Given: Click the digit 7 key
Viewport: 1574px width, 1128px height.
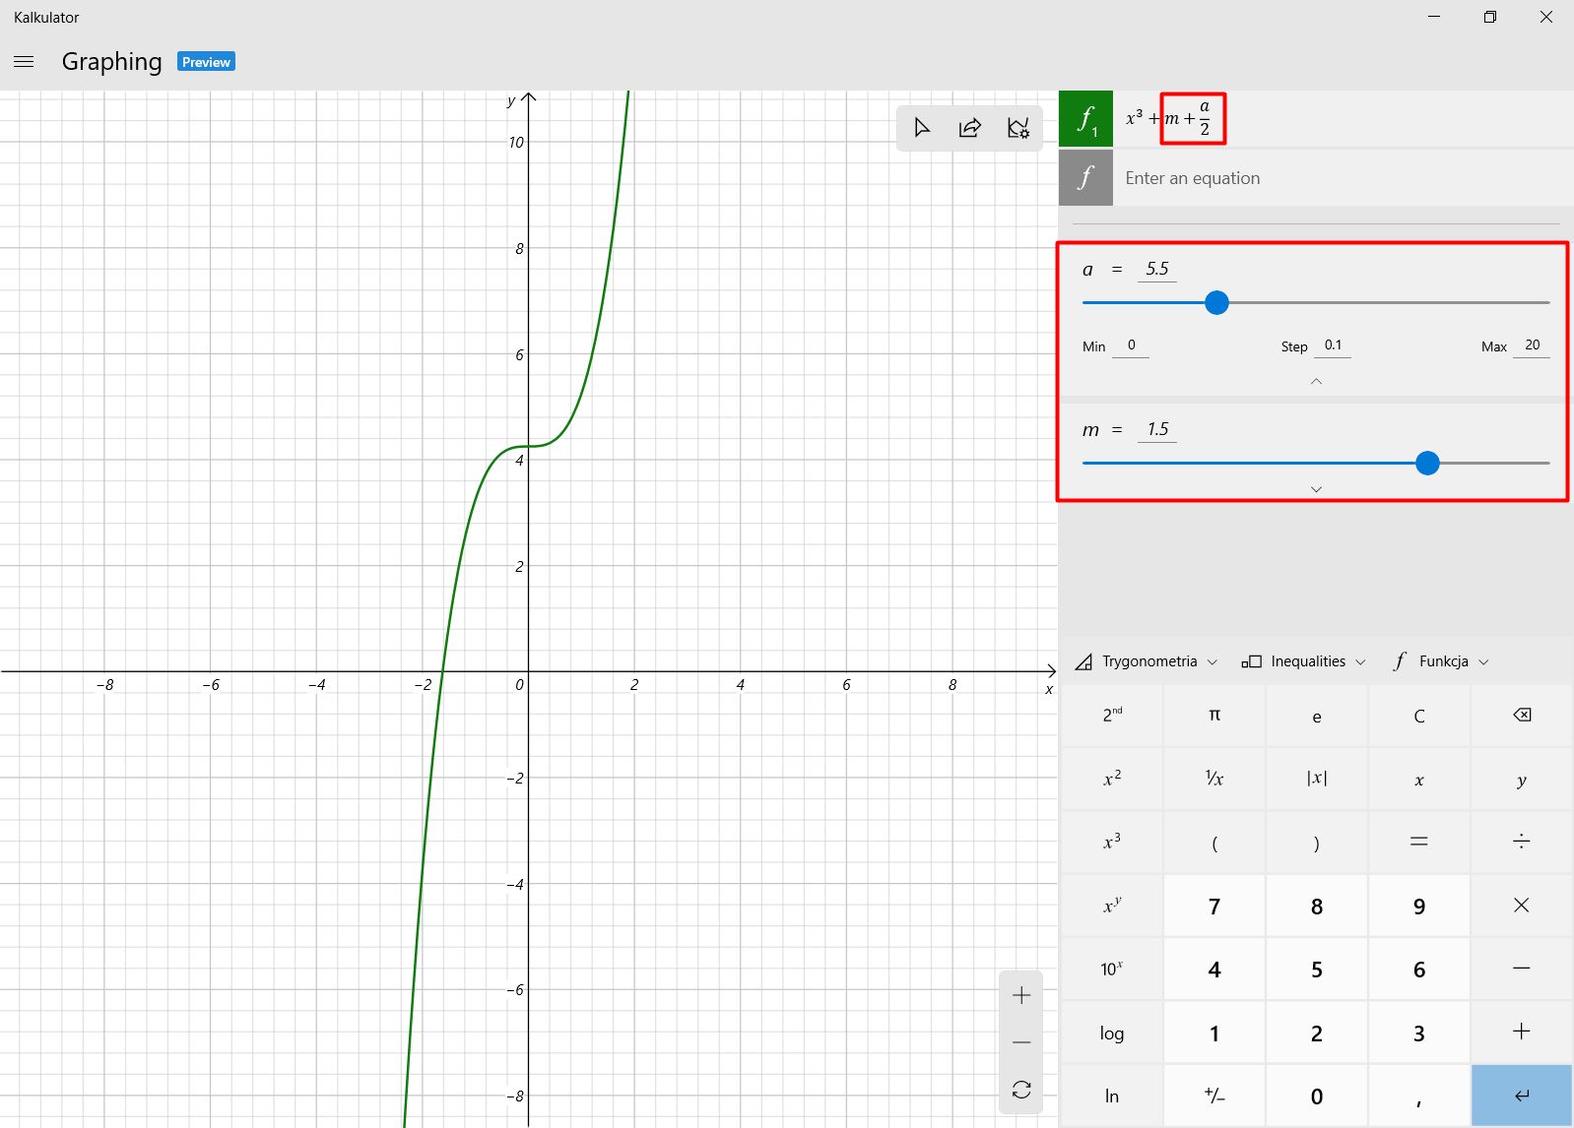Looking at the screenshot, I should [1214, 906].
